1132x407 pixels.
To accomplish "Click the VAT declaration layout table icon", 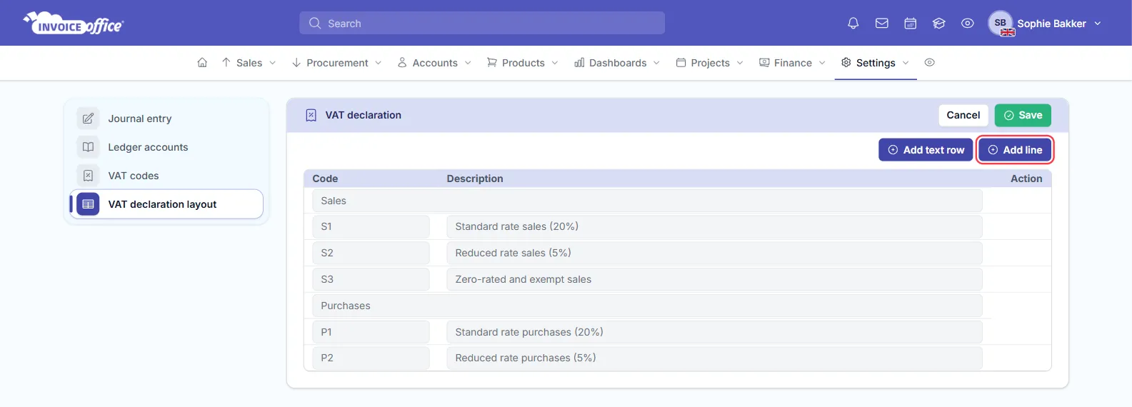I will pos(88,204).
